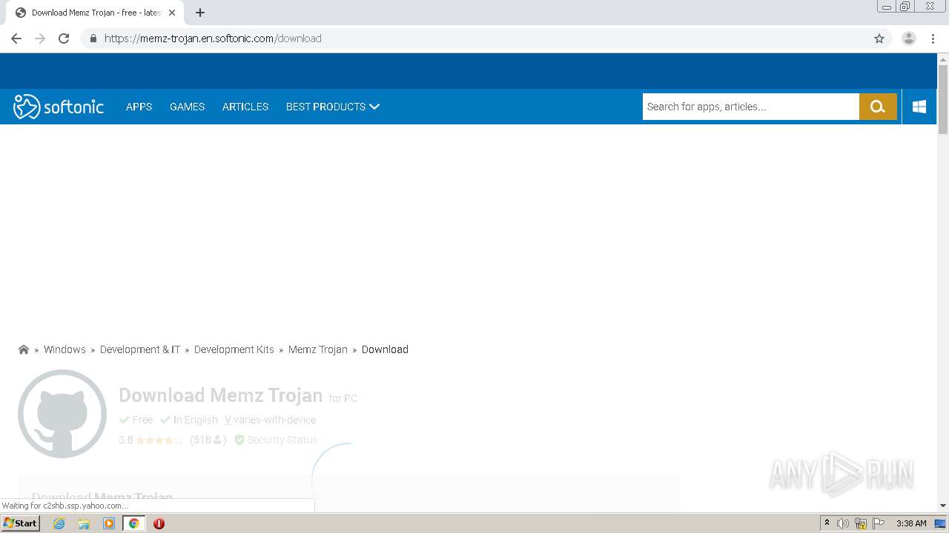Focus the Search for apps field
The height and width of the screenshot is (533, 949).
750,107
